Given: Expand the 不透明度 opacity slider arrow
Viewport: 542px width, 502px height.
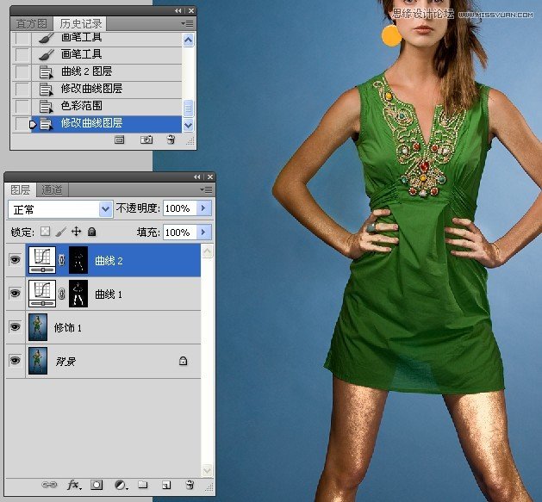Looking at the screenshot, I should [203, 208].
